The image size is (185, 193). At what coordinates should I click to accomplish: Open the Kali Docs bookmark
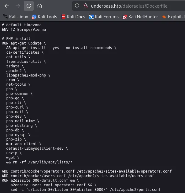click(73, 17)
